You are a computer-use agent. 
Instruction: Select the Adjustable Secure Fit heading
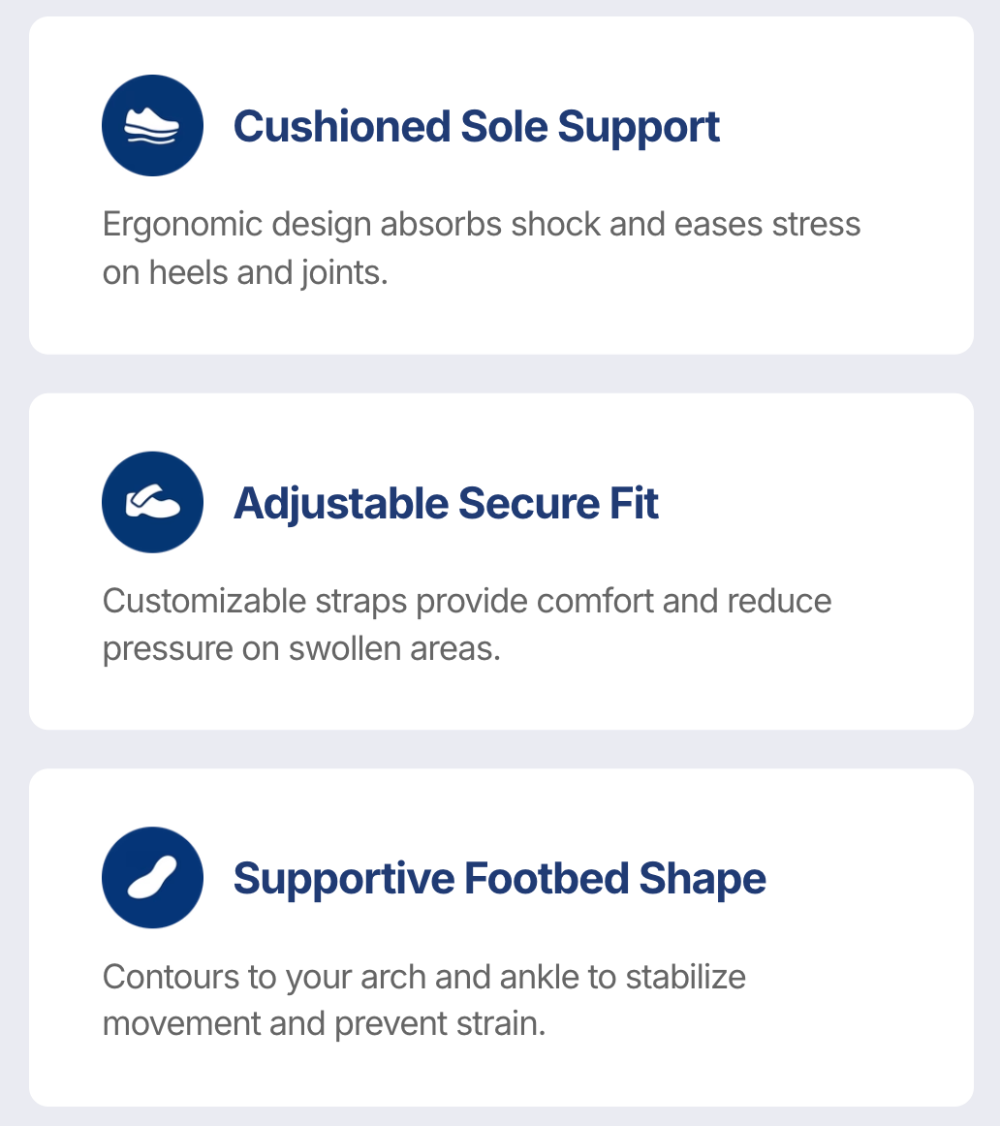446,503
